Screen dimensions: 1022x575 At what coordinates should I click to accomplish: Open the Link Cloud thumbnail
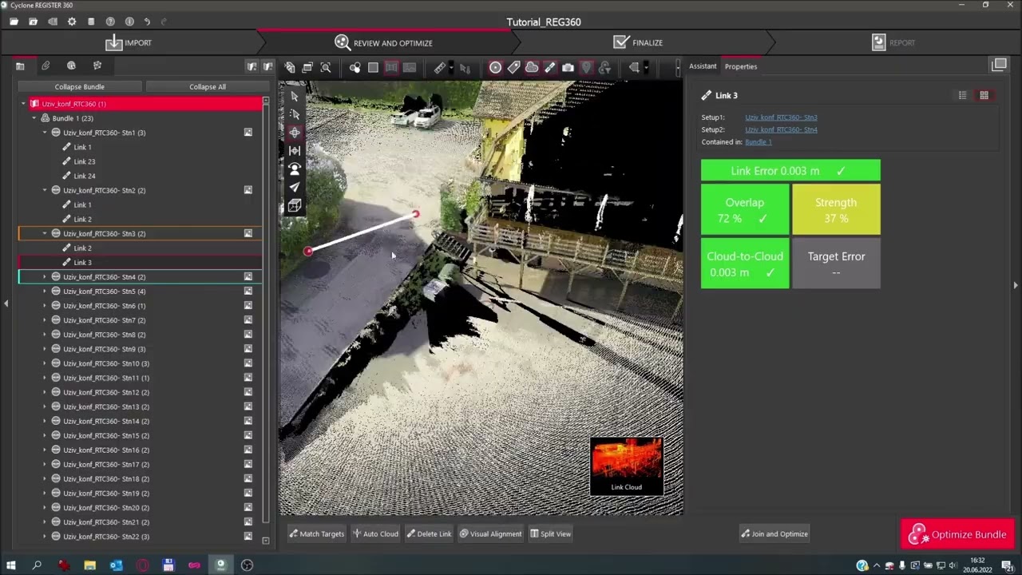(626, 466)
